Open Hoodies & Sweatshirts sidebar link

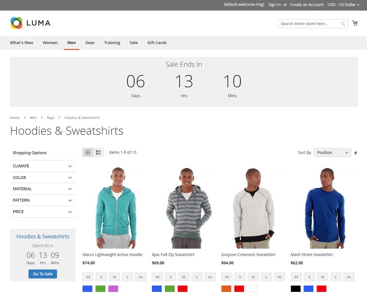click(x=43, y=237)
